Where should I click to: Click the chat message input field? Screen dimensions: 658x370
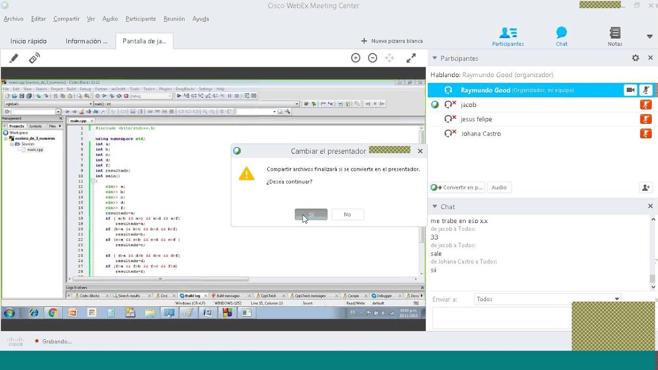tap(502, 318)
